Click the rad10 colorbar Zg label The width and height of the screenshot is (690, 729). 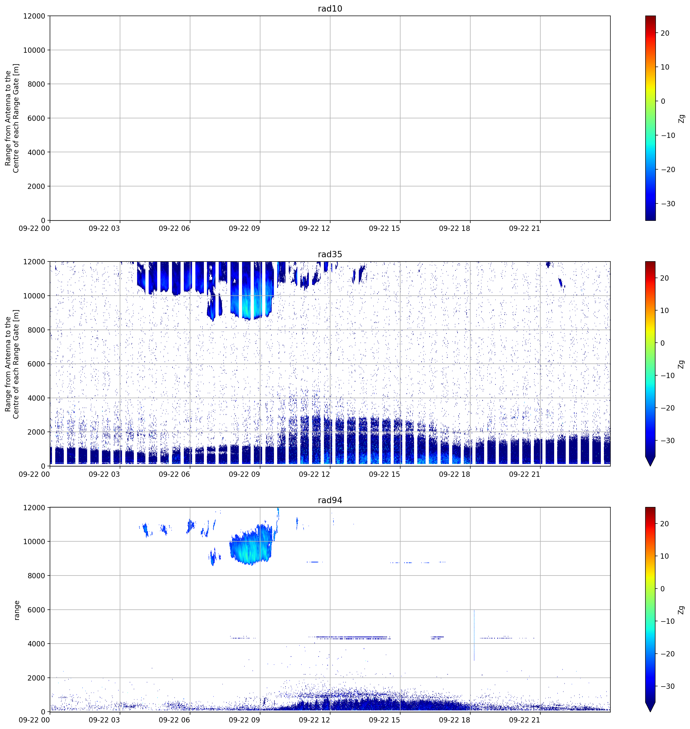click(681, 119)
